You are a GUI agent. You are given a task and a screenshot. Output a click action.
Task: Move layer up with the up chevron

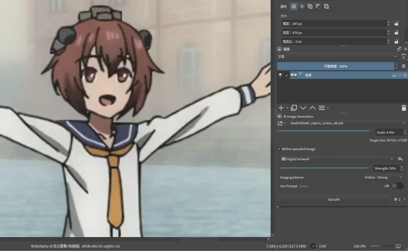pyautogui.click(x=312, y=108)
